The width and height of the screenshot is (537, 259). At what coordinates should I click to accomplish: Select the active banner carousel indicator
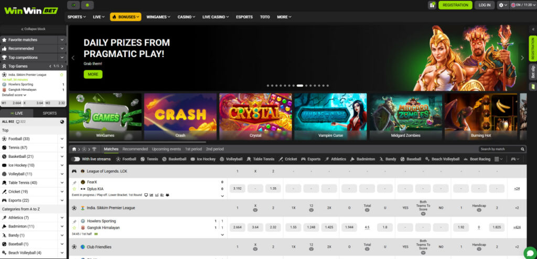pos(299,85)
